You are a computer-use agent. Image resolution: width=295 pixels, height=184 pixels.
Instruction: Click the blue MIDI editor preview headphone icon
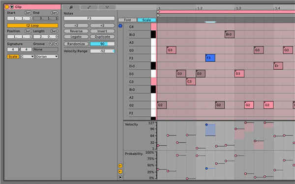(x=120, y=26)
